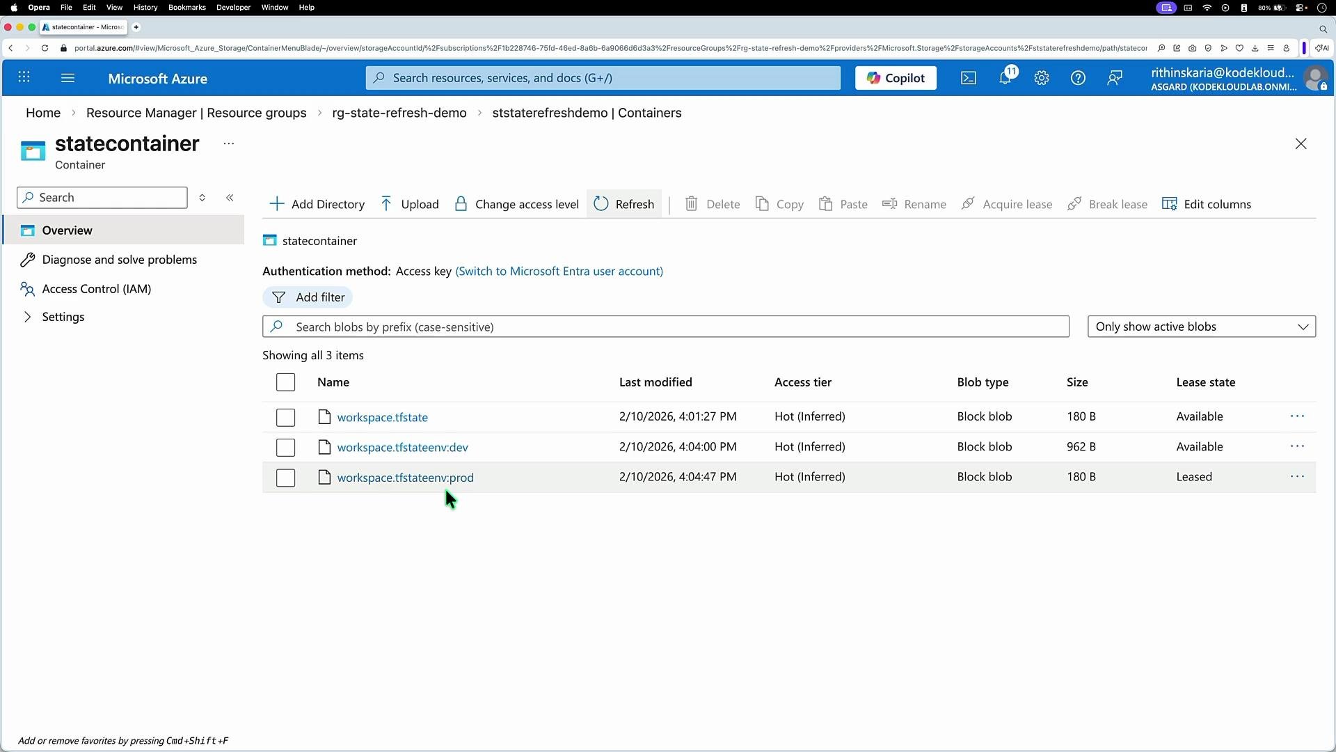Screen dimensions: 1336x752
Task: Click the Upload toolbar button
Action: point(410,204)
